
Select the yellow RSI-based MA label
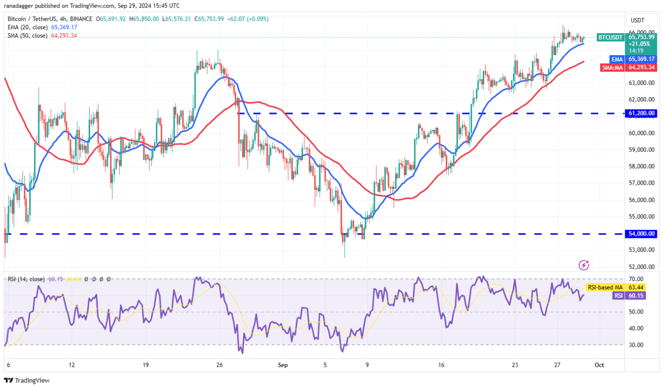[604, 287]
